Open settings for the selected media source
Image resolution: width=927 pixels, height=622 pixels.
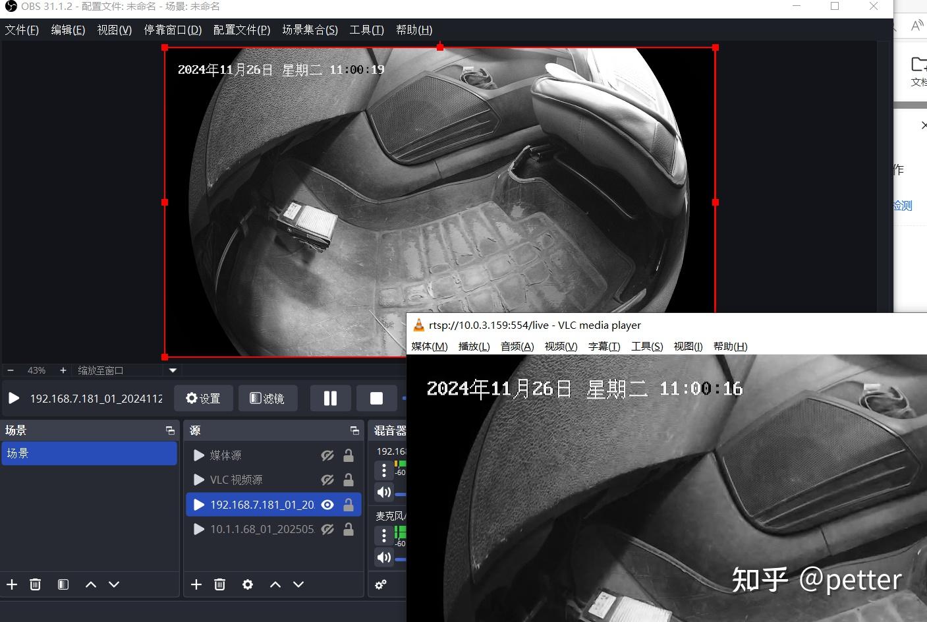tap(203, 398)
